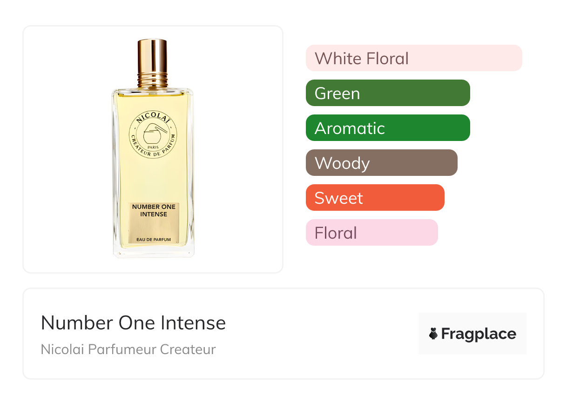Select the Green accord bar
Image resolution: width=567 pixels, height=402 pixels.
tap(388, 93)
